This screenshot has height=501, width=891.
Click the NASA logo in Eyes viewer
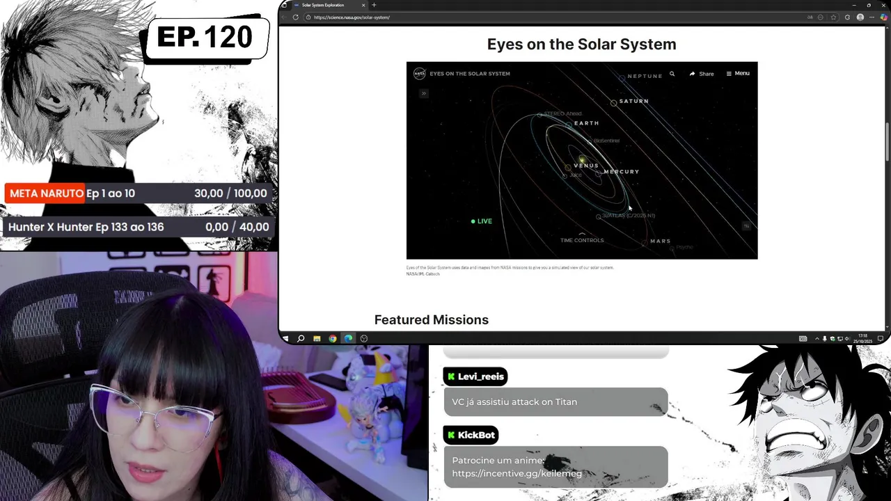pyautogui.click(x=420, y=74)
